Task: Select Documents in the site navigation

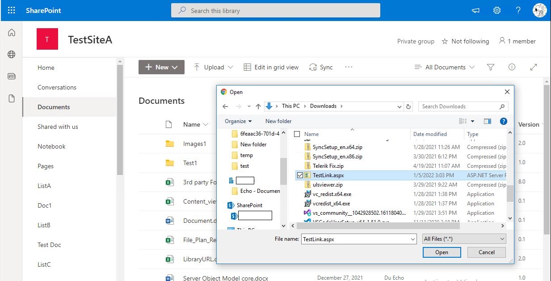Action: coord(54,107)
